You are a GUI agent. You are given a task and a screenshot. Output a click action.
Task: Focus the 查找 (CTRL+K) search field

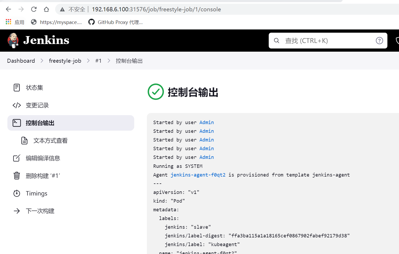point(328,41)
